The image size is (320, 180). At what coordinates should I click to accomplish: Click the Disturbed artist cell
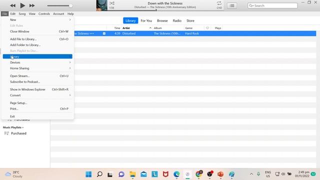point(129,33)
